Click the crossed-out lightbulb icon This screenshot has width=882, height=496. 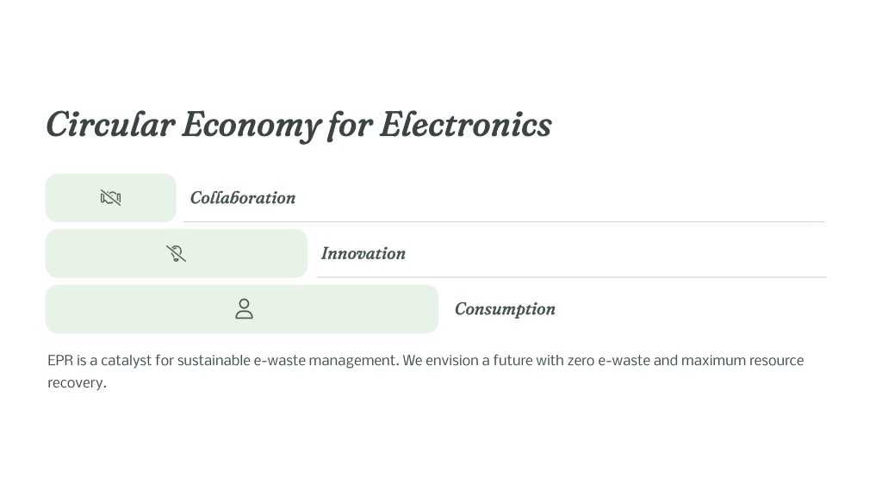(x=176, y=253)
